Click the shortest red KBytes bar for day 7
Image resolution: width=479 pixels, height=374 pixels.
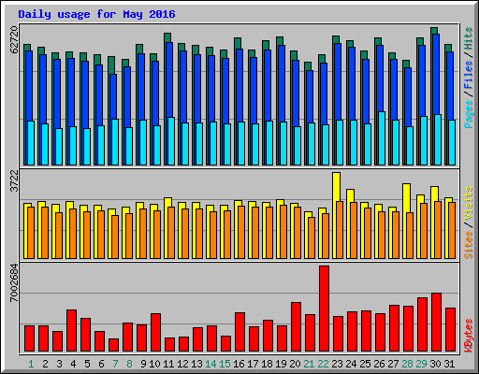114,345
